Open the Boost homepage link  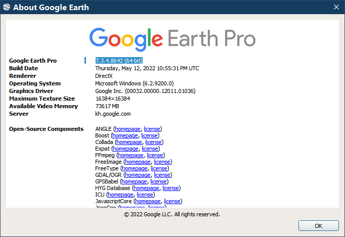(125, 135)
